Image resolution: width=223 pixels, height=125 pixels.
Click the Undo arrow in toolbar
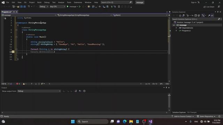(x=29, y=7)
